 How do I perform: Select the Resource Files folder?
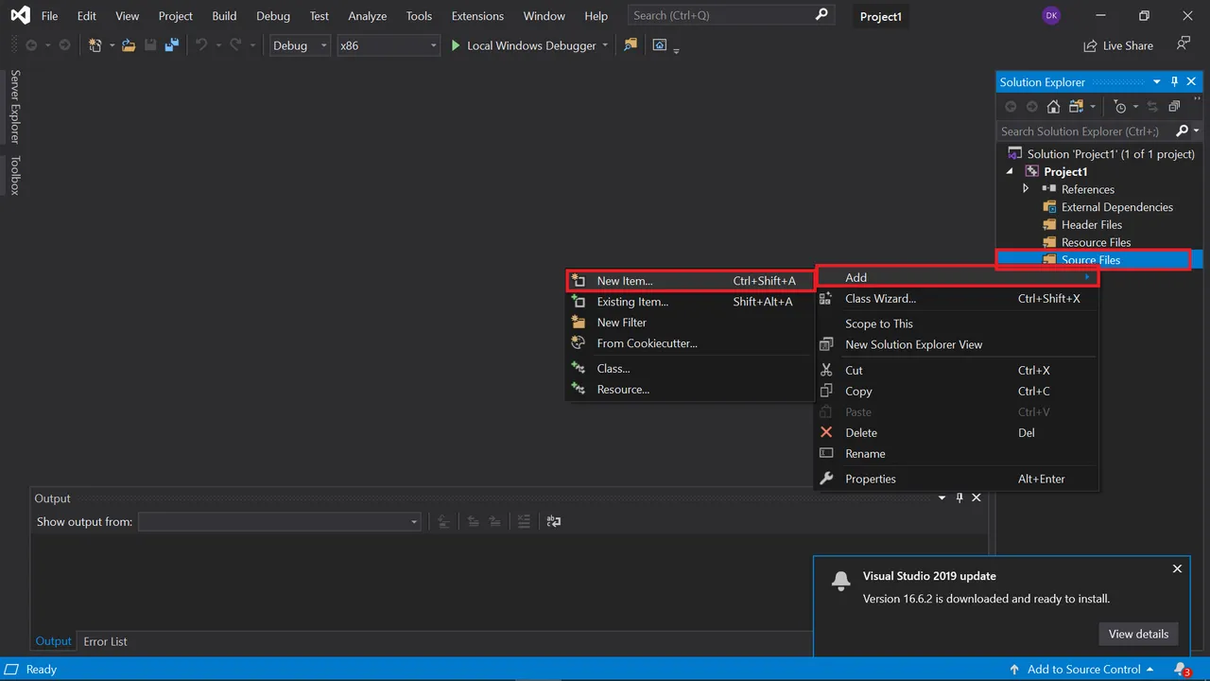click(1096, 243)
